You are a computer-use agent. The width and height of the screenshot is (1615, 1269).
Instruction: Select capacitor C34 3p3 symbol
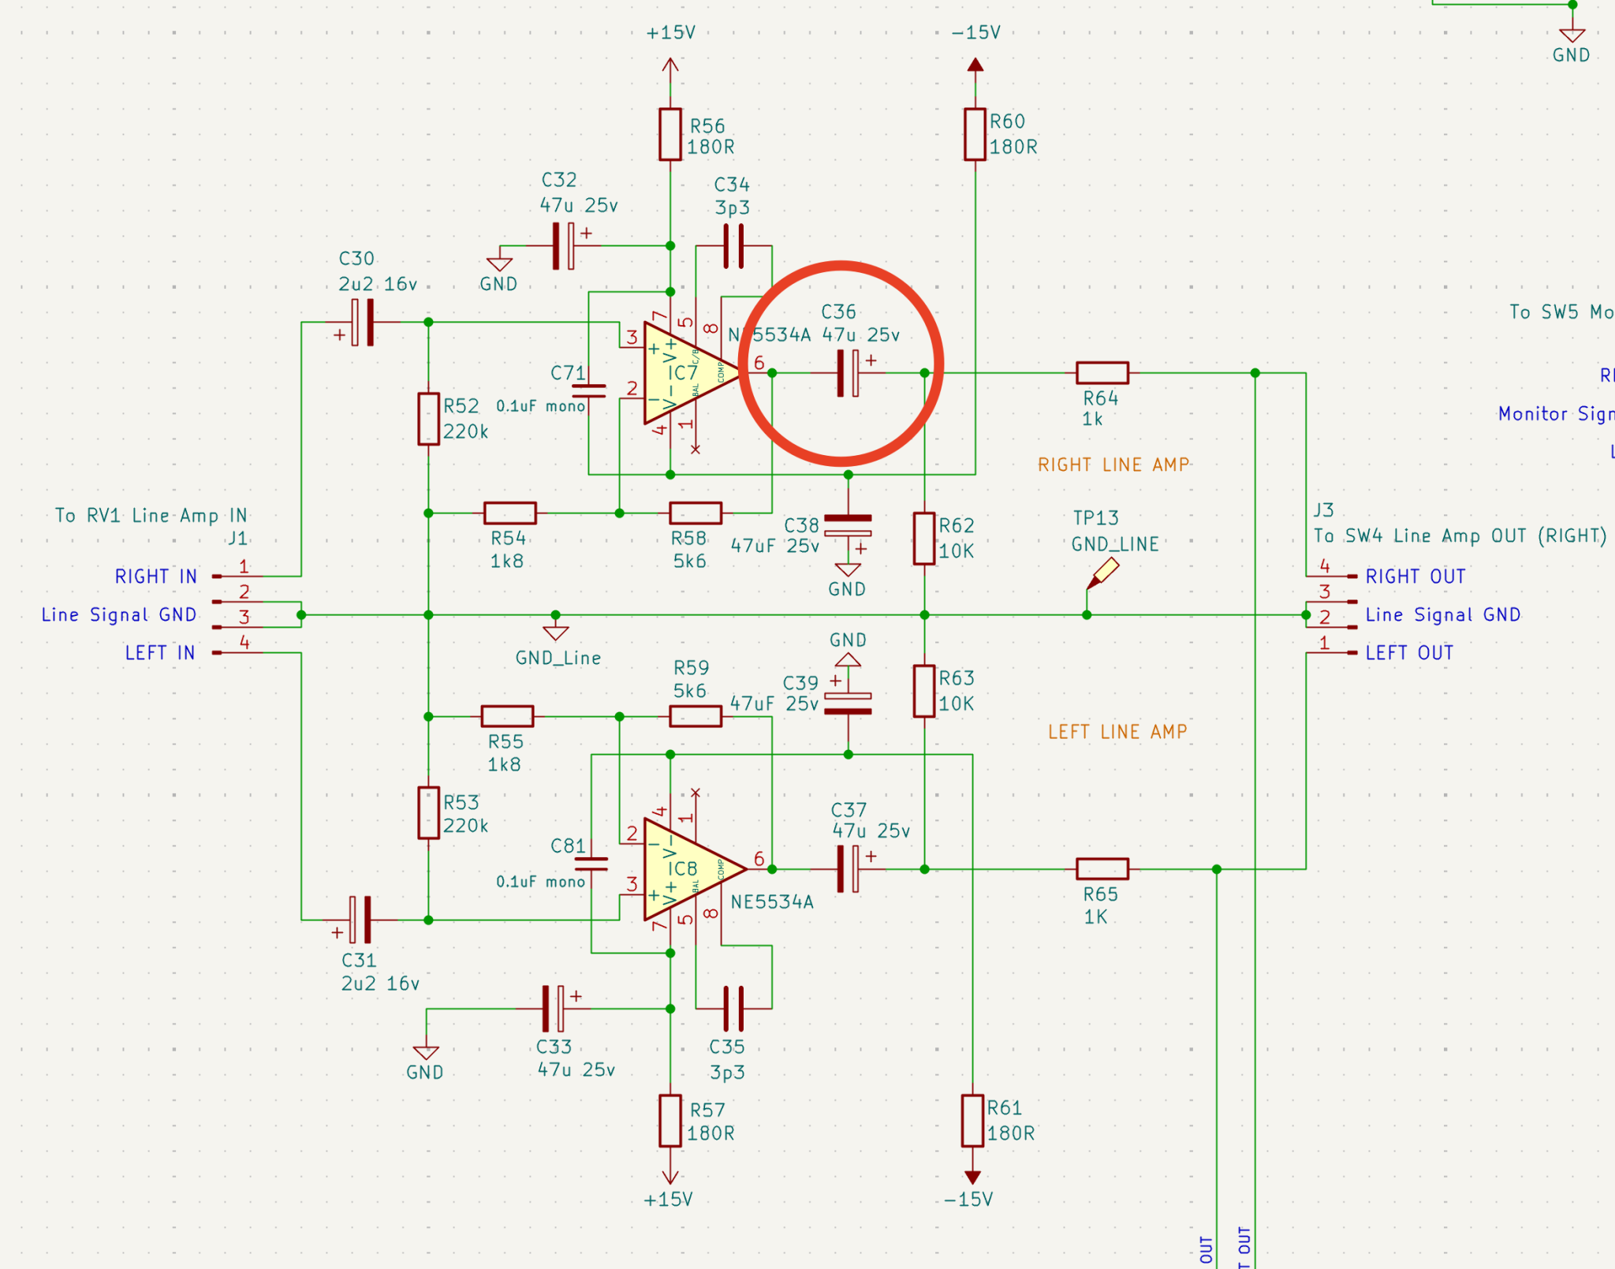(x=733, y=245)
